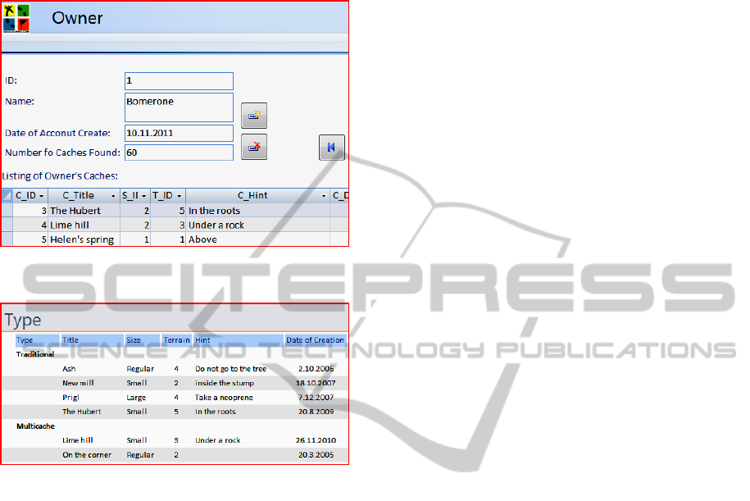750x501 pixels.
Task: Click the 'Under a rock' hint cell in datasheet
Action: (x=216, y=225)
